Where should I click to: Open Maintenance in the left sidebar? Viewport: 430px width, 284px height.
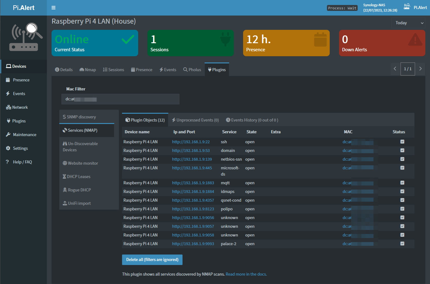pyautogui.click(x=25, y=135)
